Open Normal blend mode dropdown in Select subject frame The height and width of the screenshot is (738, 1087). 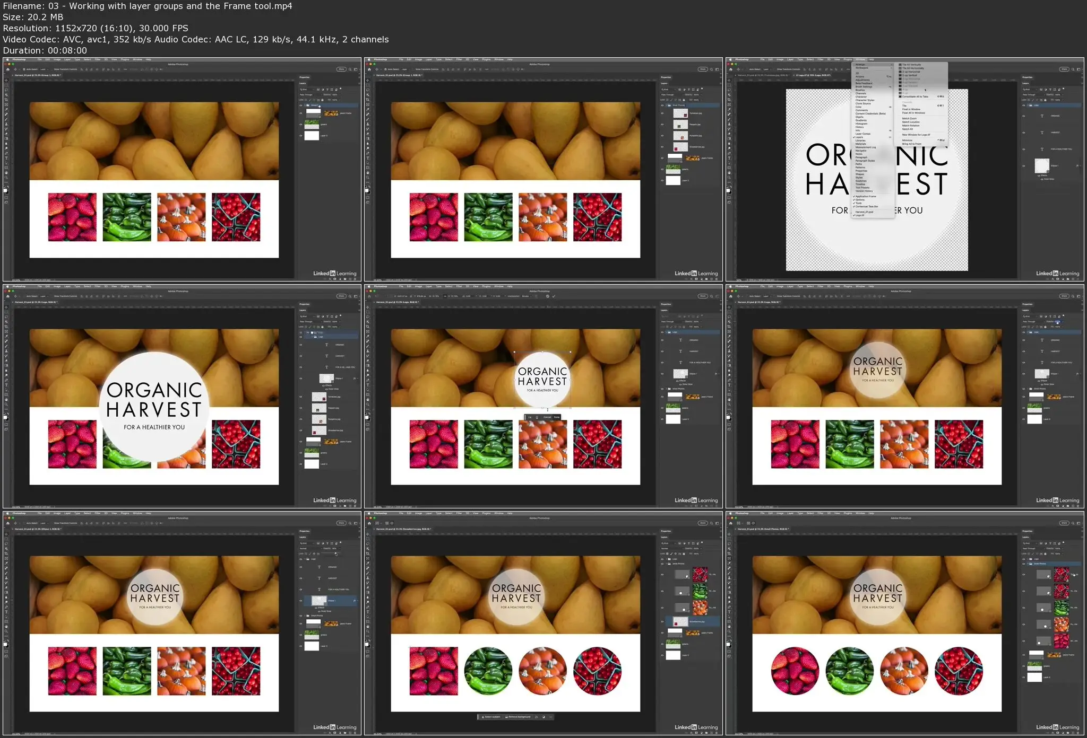672,549
